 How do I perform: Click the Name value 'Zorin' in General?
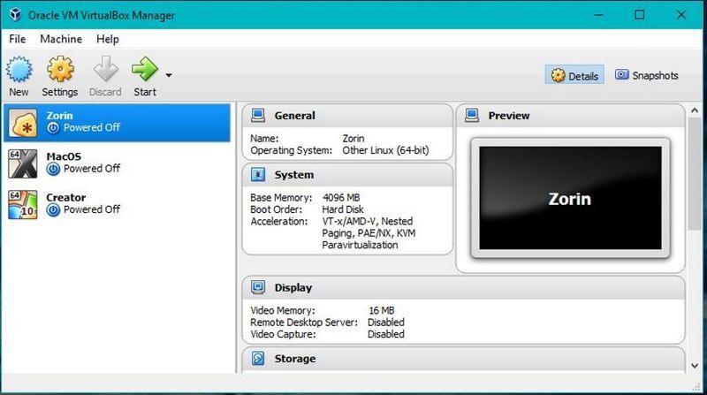tap(353, 139)
